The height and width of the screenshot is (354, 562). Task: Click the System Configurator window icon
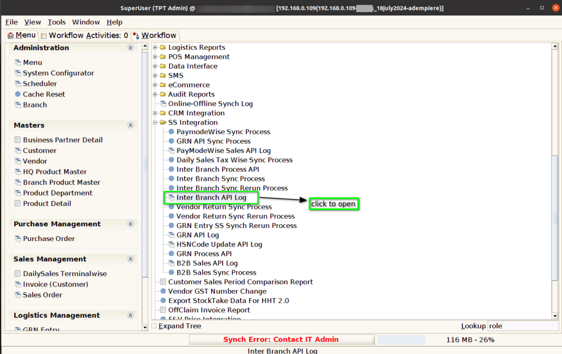[x=18, y=73]
